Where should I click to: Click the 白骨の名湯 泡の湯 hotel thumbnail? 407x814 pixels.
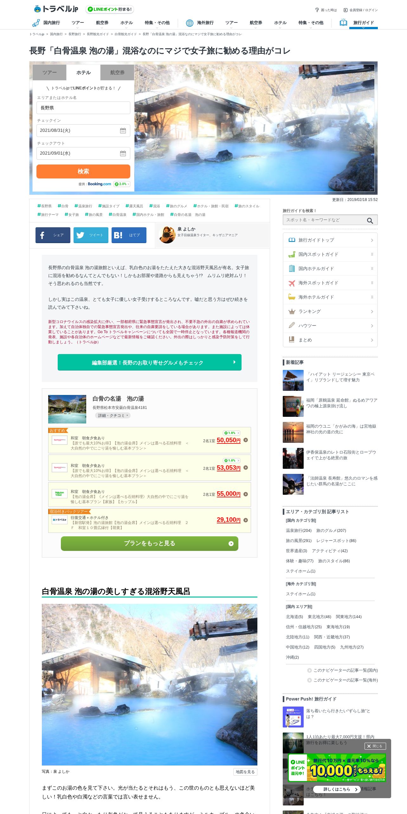[x=67, y=409]
